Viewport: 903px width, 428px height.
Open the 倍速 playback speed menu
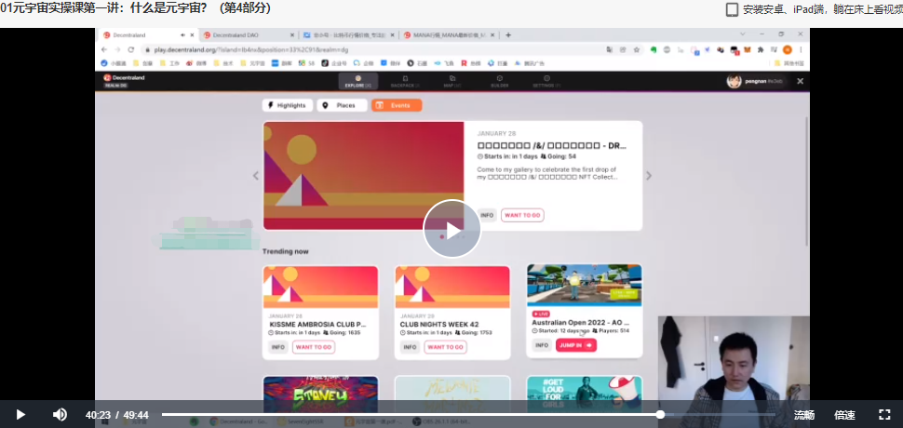(x=845, y=415)
